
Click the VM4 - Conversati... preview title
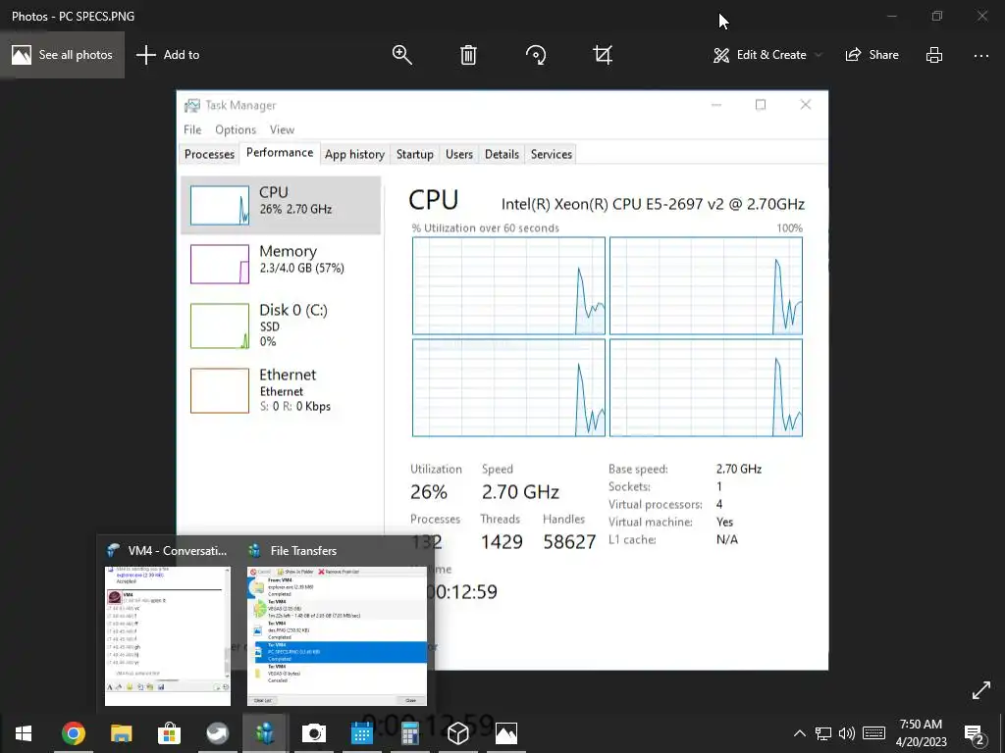[x=178, y=551]
